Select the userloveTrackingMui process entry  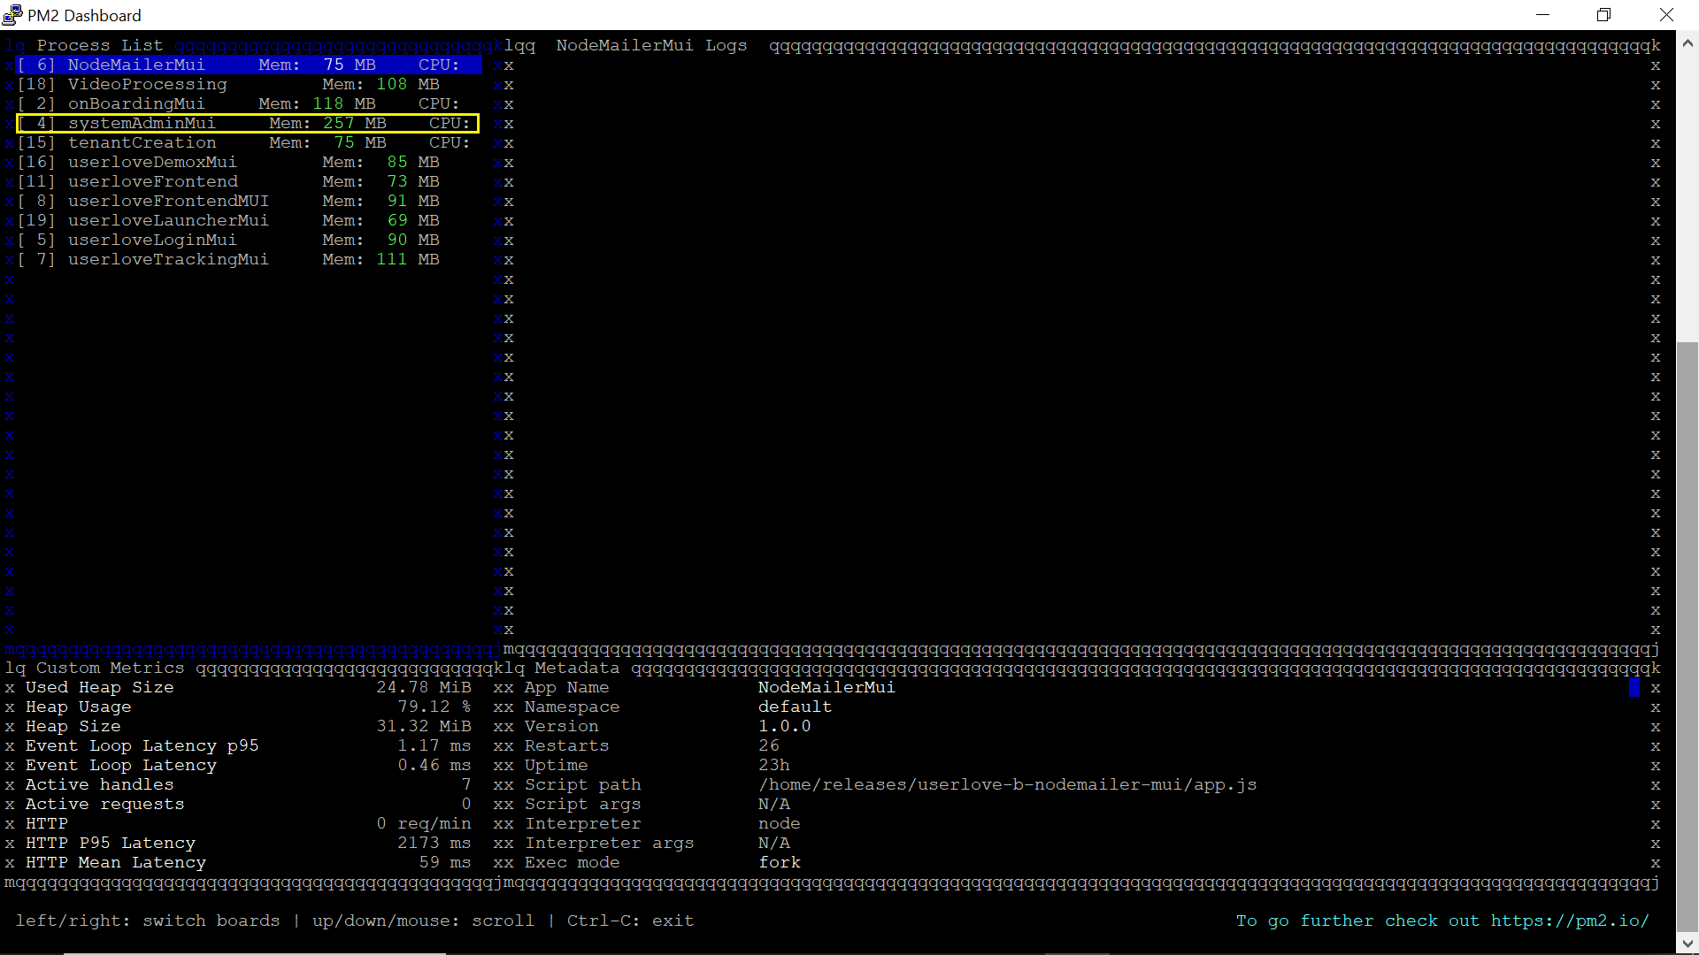(168, 259)
